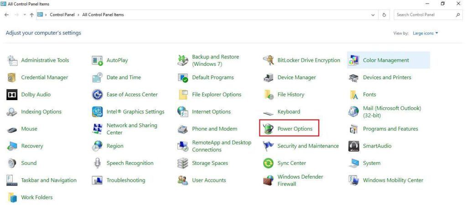Open the Default Programs icon

pyautogui.click(x=182, y=78)
